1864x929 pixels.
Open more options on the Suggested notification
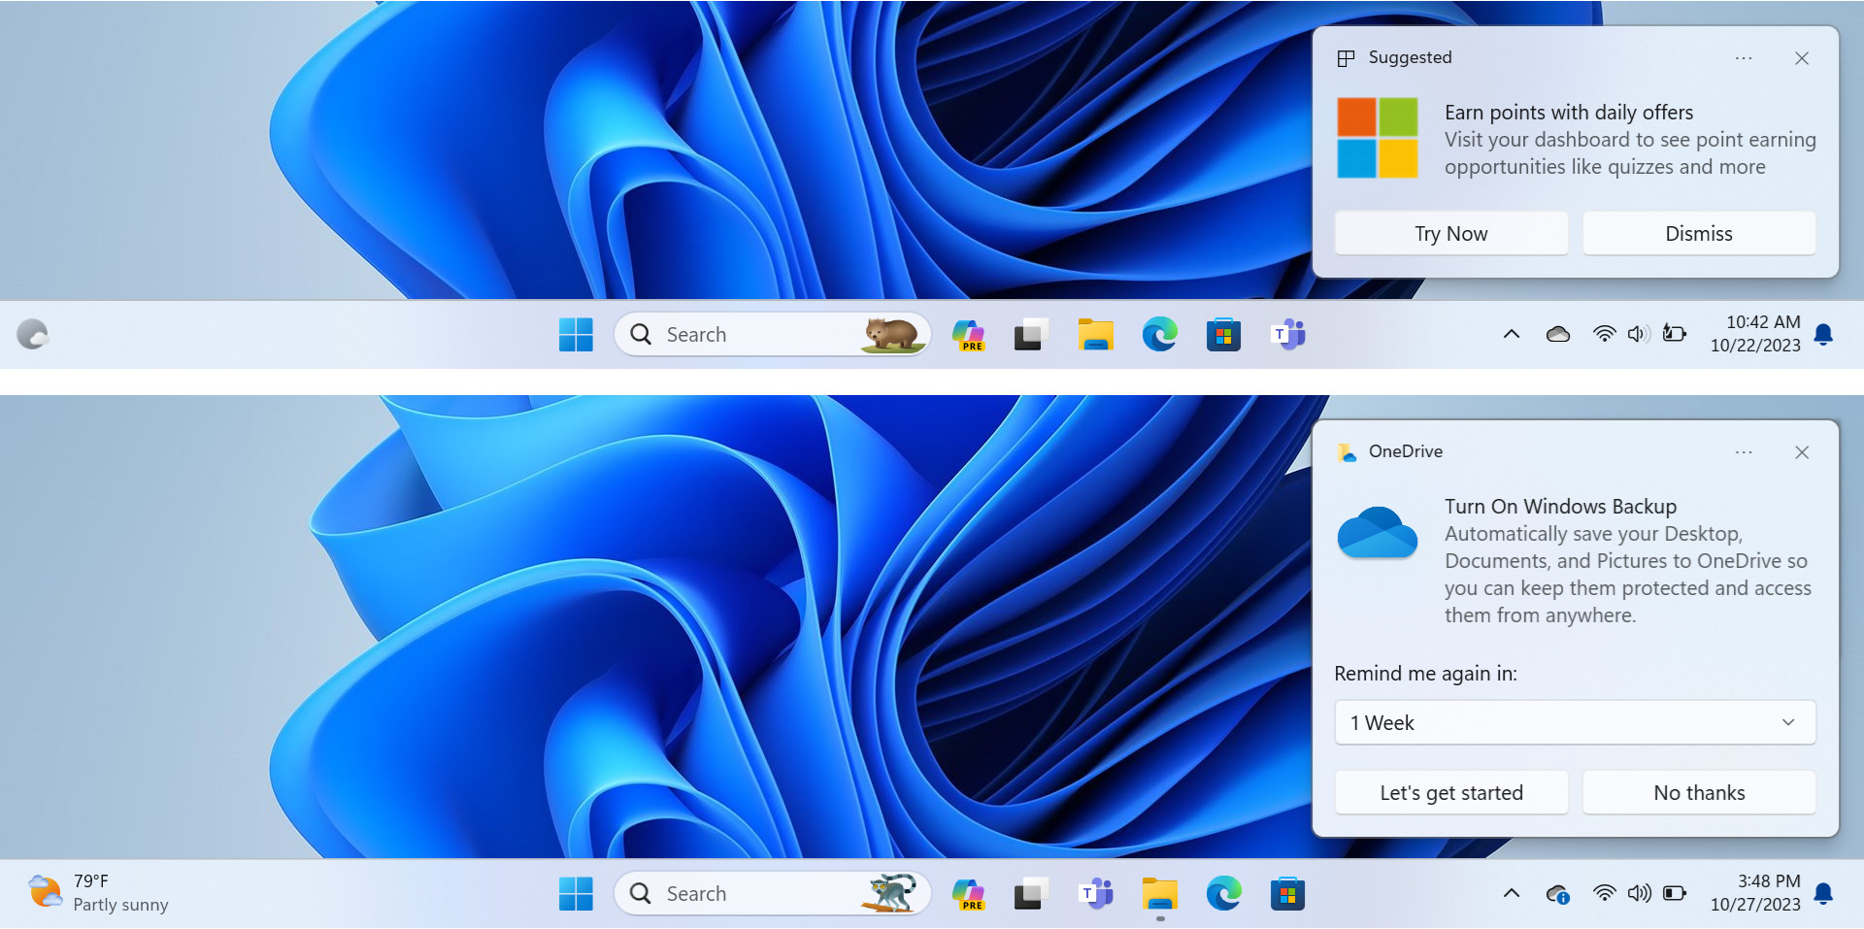[x=1744, y=58]
